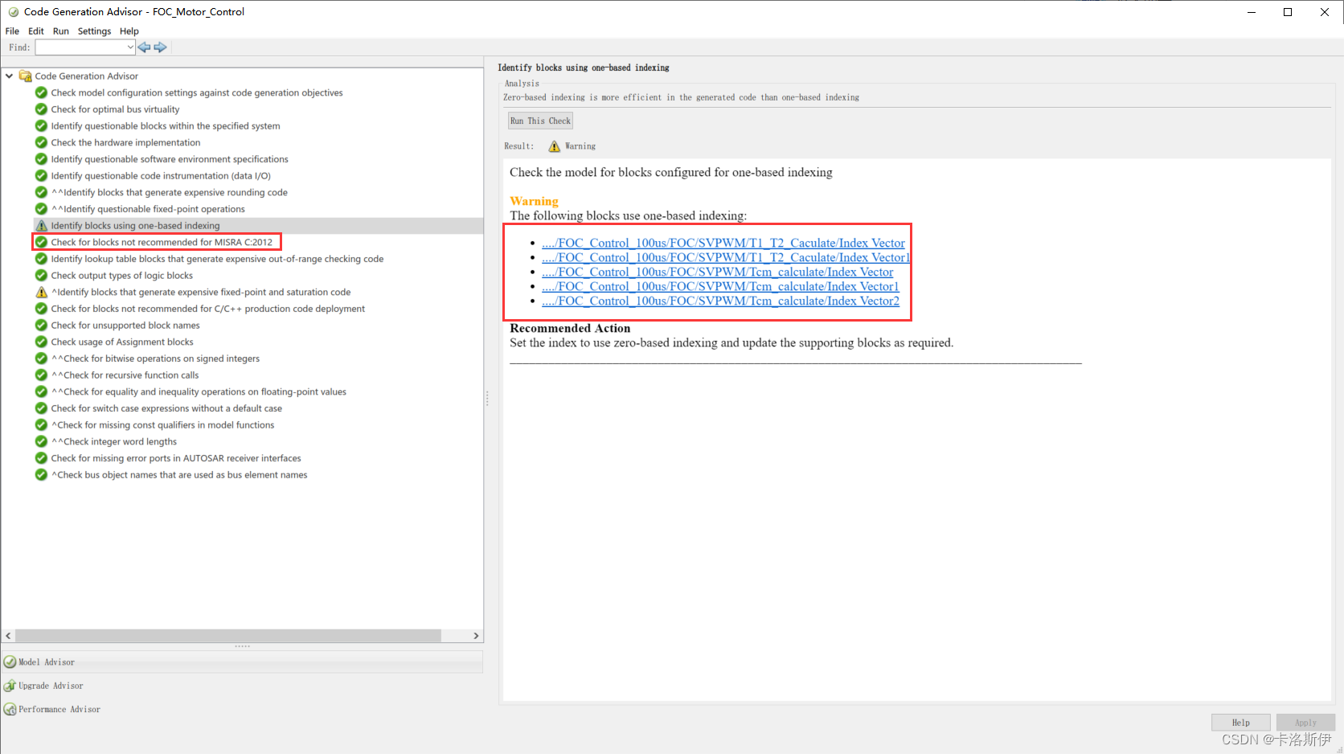This screenshot has width=1344, height=754.
Task: Click green check icon for switch case expressions
Action: point(42,408)
